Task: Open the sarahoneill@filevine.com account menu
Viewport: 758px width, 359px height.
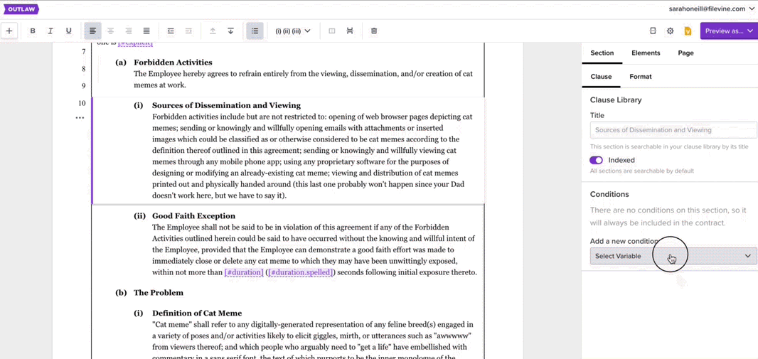Action: (711, 9)
